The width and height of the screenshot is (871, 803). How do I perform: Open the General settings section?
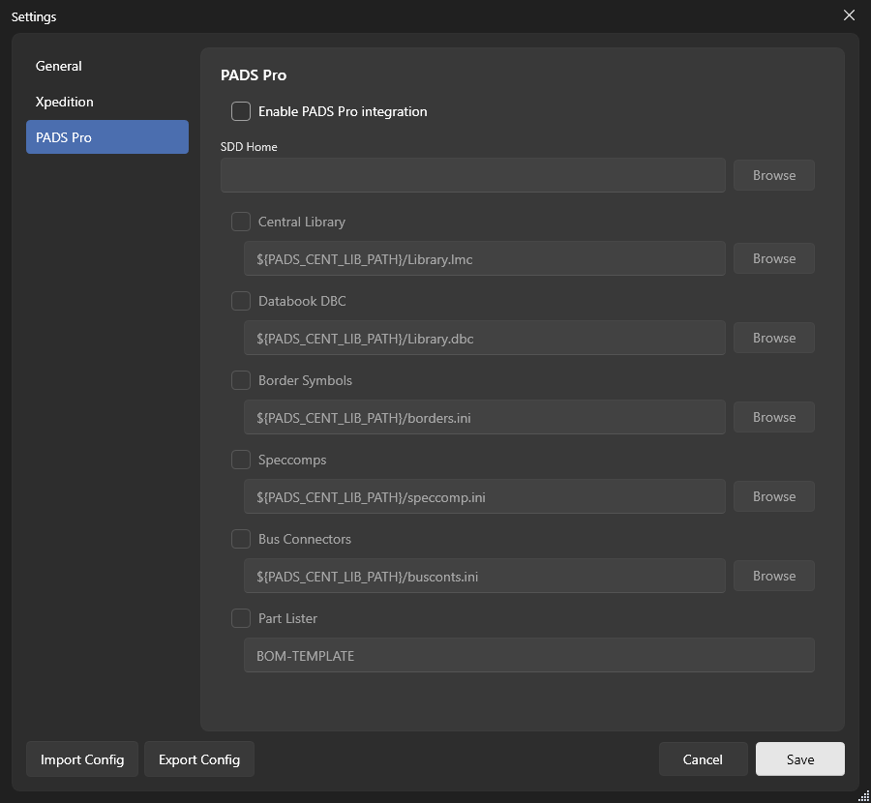[x=107, y=66]
